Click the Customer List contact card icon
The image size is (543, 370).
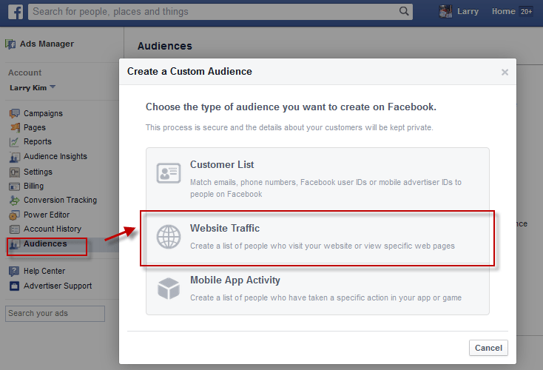(x=169, y=173)
